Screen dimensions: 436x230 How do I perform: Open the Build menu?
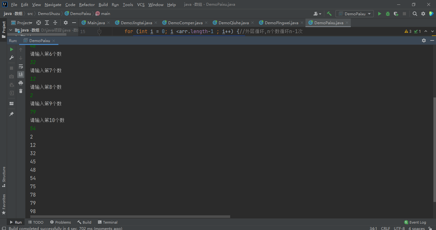[x=103, y=4]
